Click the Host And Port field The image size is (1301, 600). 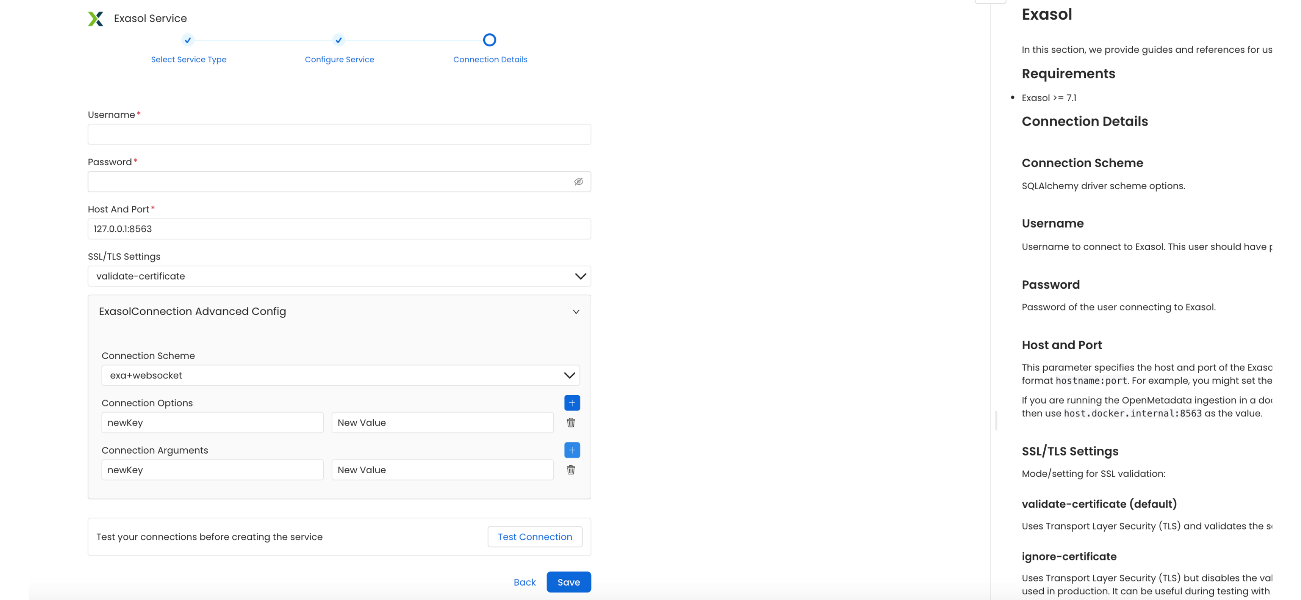click(339, 228)
